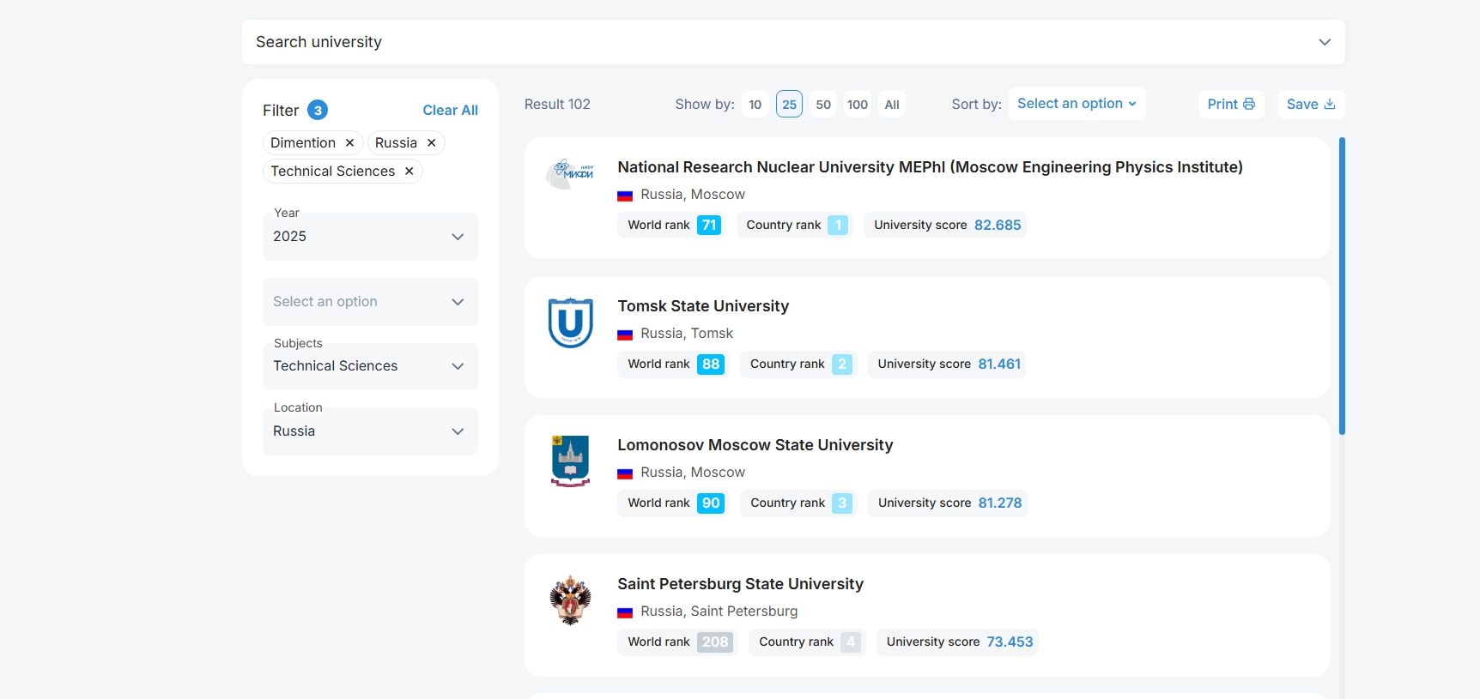Show All results on page
The height and width of the screenshot is (699, 1480).
tap(892, 105)
